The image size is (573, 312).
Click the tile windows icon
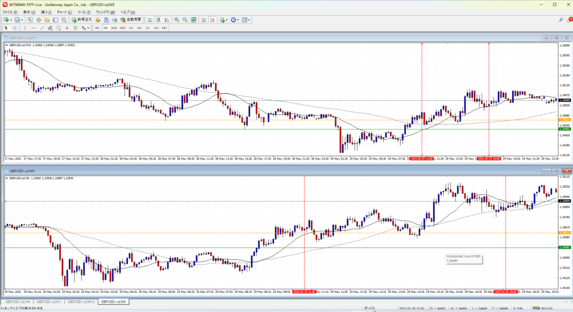click(194, 20)
